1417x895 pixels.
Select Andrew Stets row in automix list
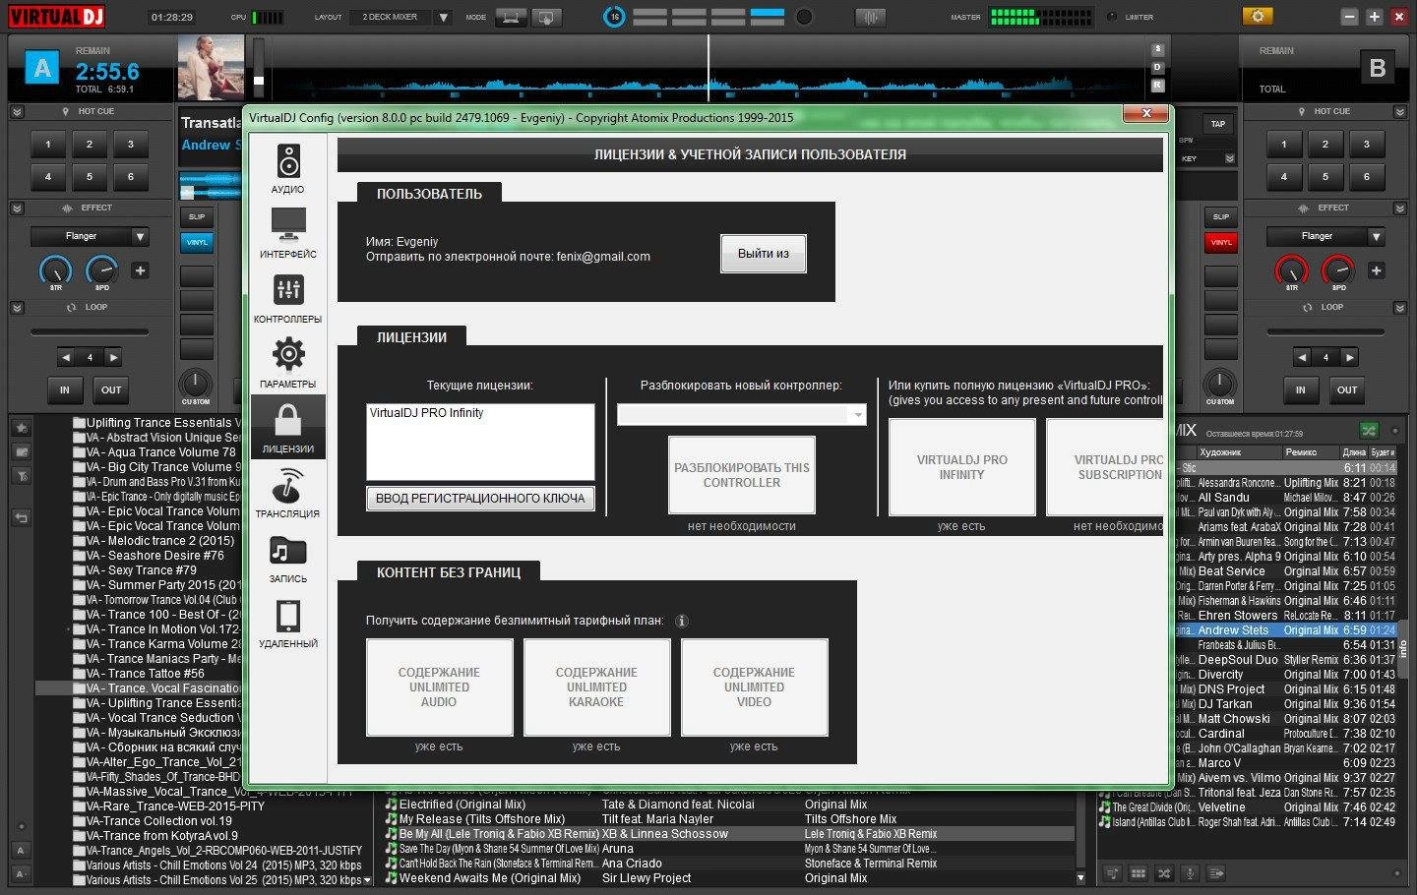[1286, 630]
